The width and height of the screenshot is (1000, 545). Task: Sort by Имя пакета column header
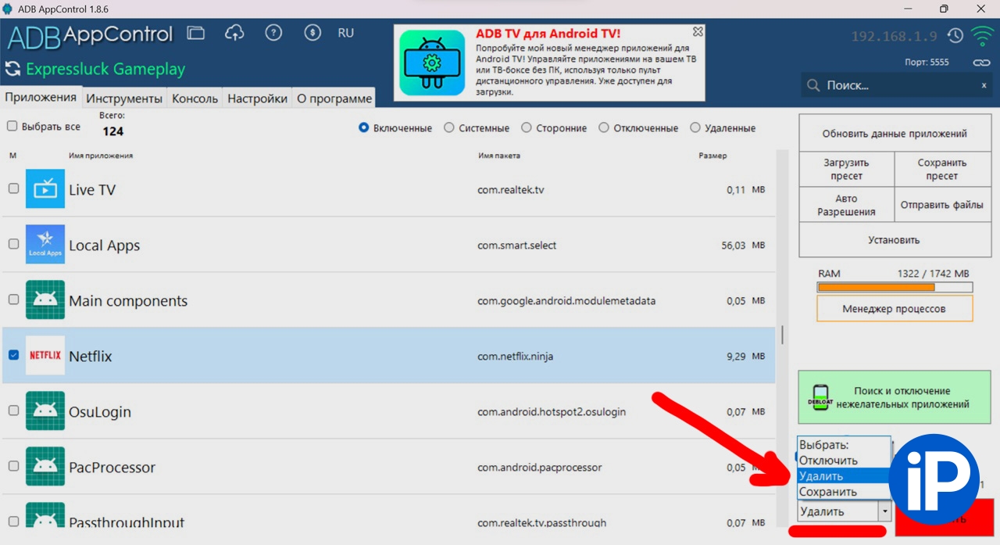tap(499, 156)
